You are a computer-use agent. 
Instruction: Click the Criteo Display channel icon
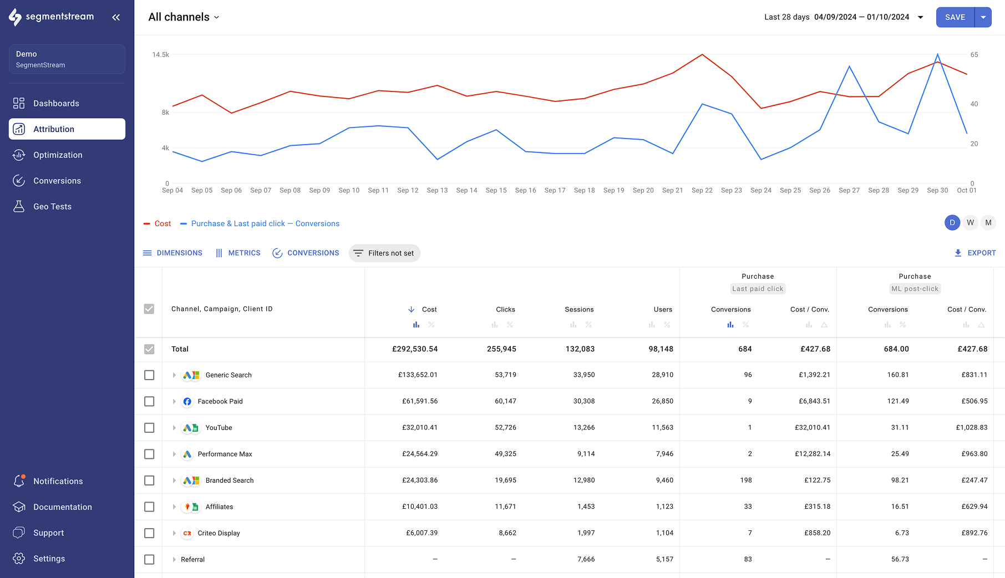(187, 533)
